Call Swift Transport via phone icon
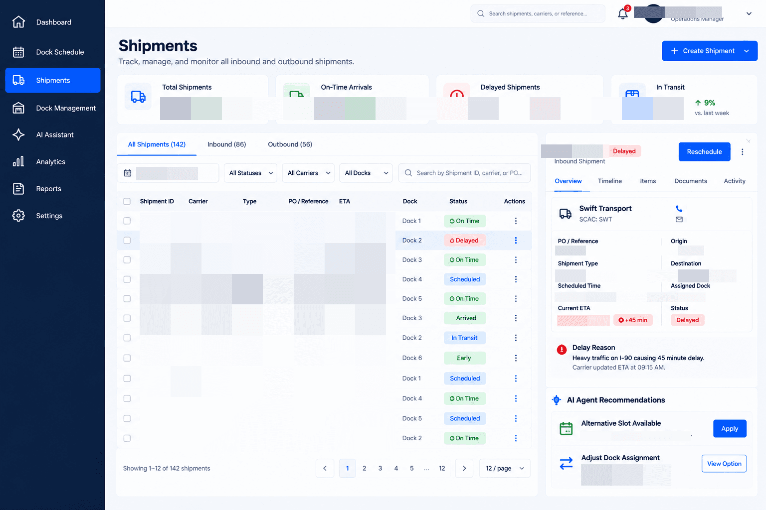 click(679, 209)
